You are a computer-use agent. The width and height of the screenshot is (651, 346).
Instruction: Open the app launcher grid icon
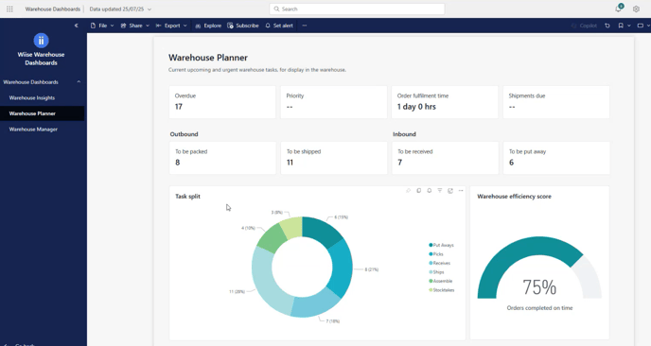9,9
